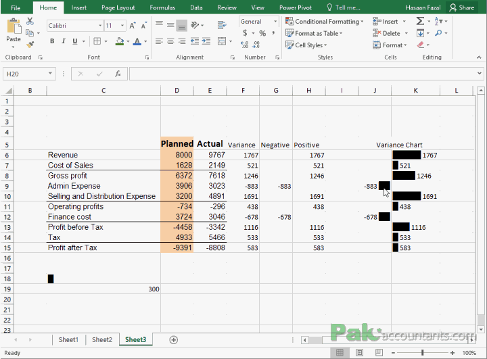Switch to Page Layout view in status bar
Screen dimensions: 487x359
click(x=359, y=352)
